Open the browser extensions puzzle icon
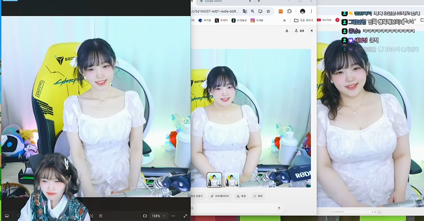The height and width of the screenshot is (221, 424). tap(289, 11)
